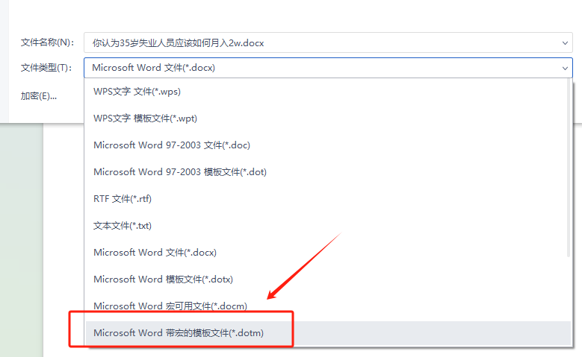
Task: Pick 文本文件(*.txt) from list
Action: (x=326, y=226)
